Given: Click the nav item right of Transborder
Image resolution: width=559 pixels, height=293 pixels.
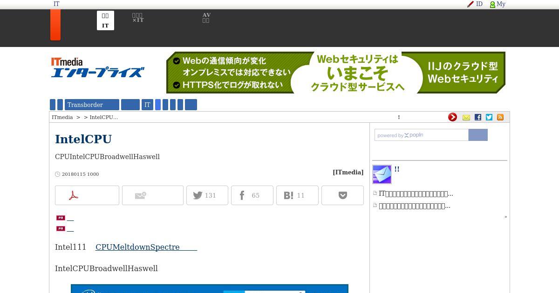Looking at the screenshot, I should point(130,105).
